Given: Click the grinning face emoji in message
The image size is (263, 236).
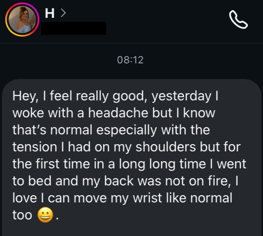Looking at the screenshot, I should coord(45,215).
